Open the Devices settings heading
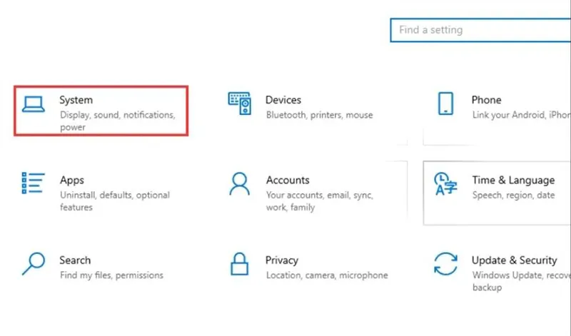Screen dimensions: 571x336 283,100
